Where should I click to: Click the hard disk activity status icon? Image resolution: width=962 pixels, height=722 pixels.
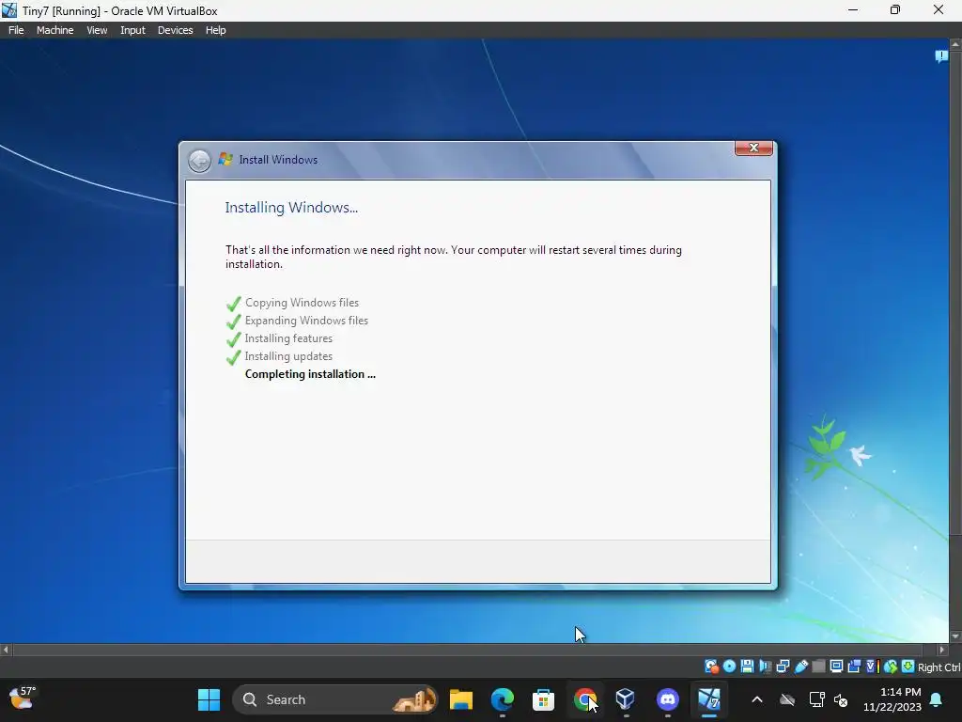click(x=712, y=667)
